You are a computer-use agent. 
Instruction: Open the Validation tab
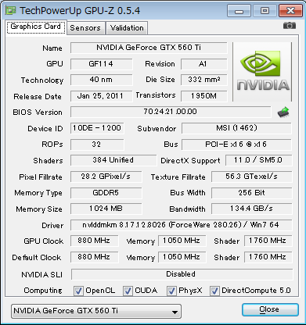coord(127,28)
